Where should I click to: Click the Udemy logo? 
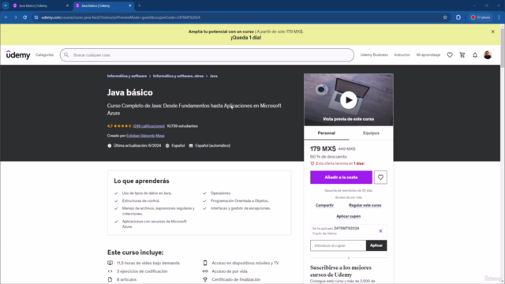[x=18, y=54]
